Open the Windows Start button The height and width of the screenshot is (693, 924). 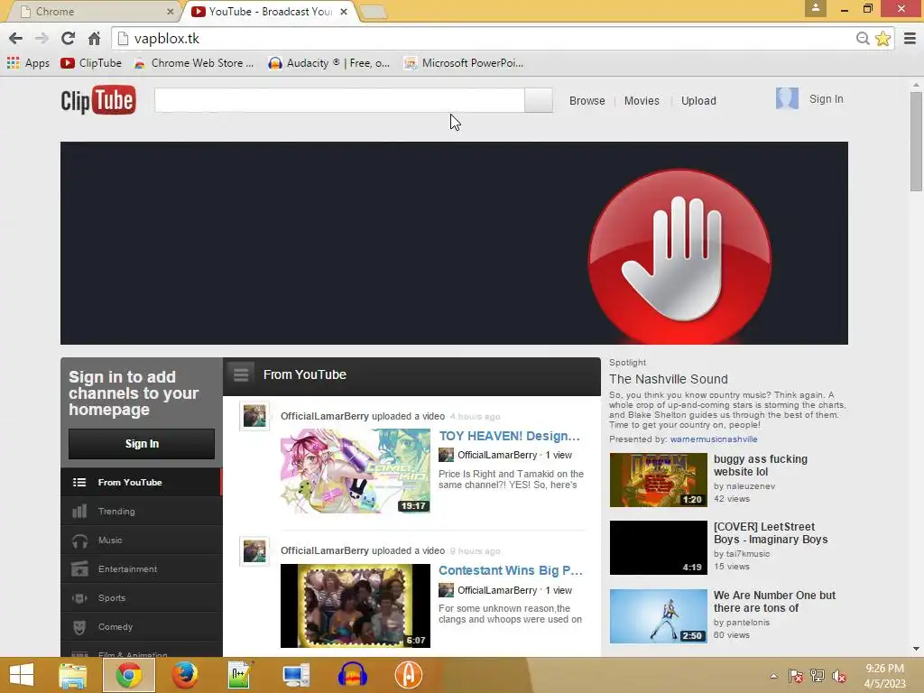22,675
